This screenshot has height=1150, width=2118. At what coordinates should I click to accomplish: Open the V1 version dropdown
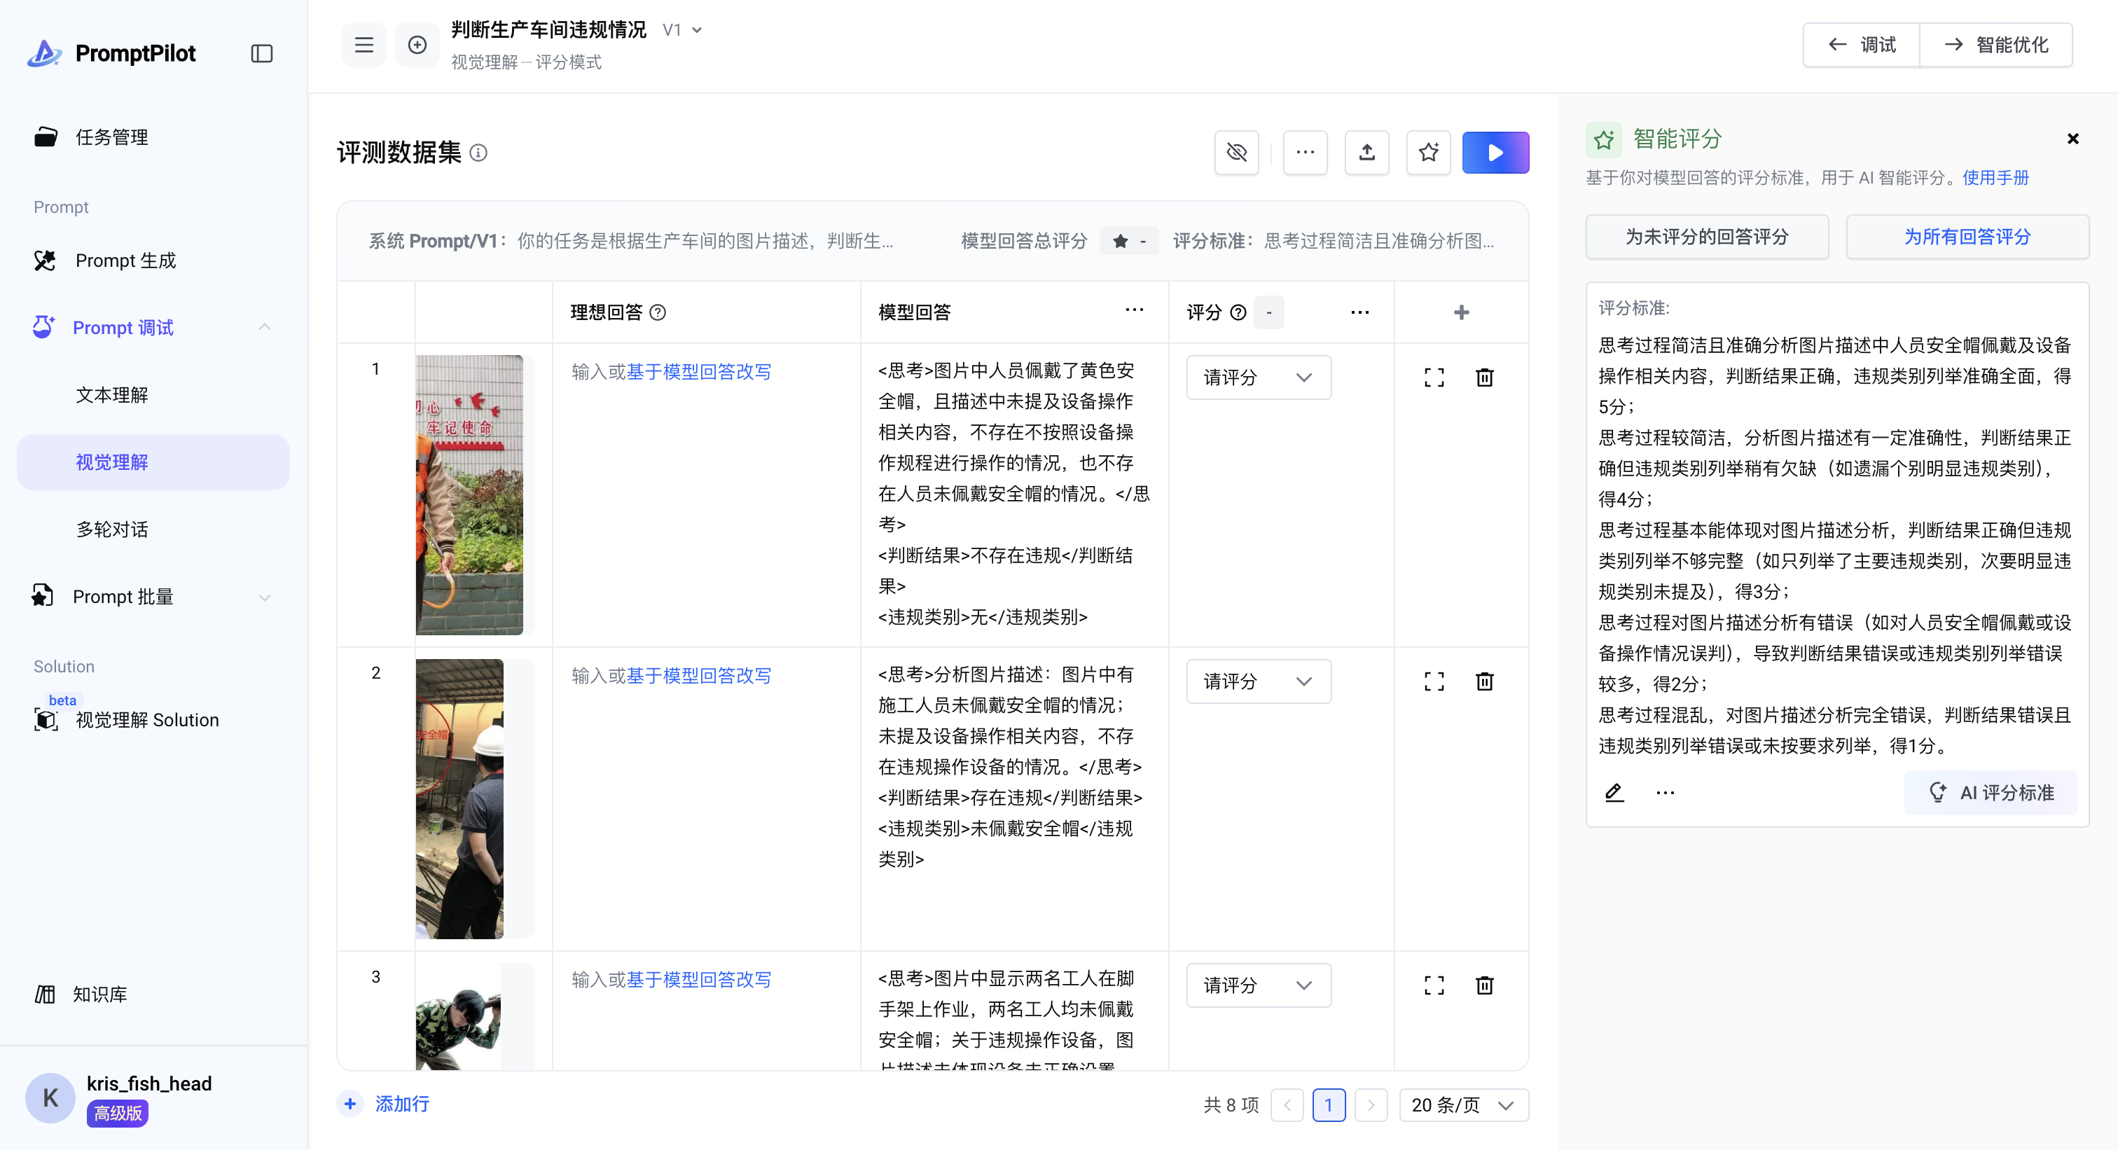tap(684, 30)
